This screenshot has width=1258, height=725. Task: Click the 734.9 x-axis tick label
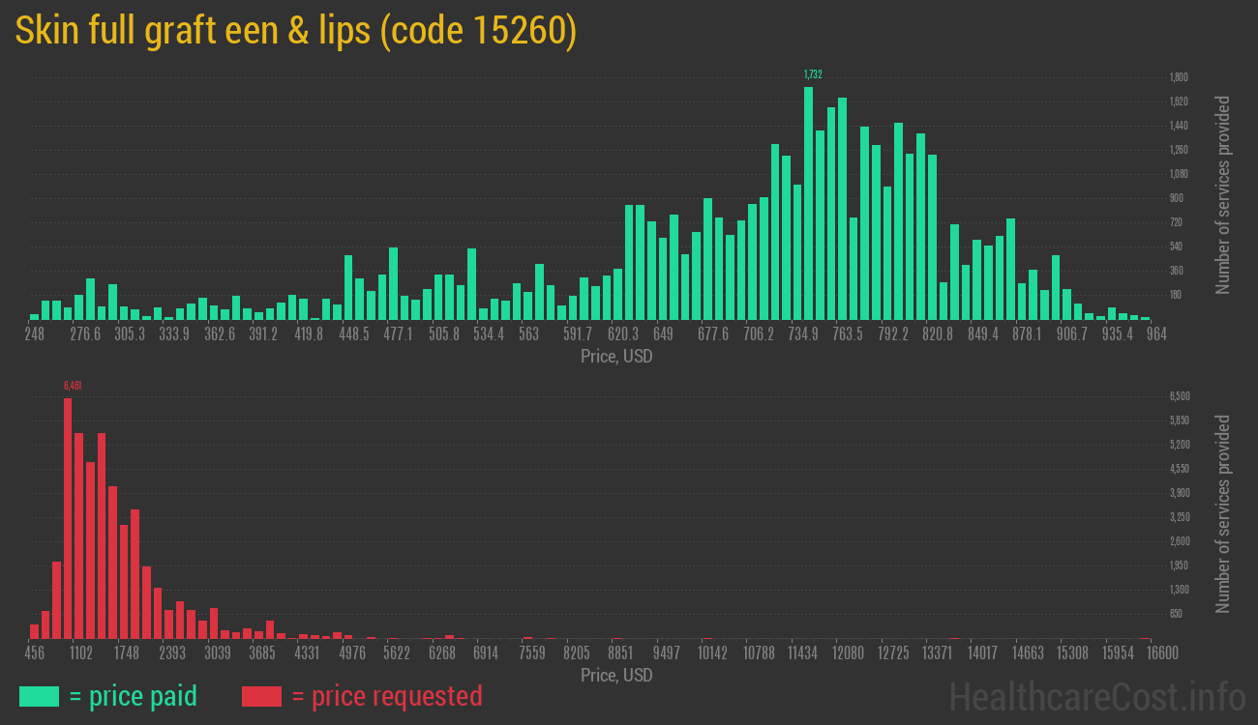803,334
